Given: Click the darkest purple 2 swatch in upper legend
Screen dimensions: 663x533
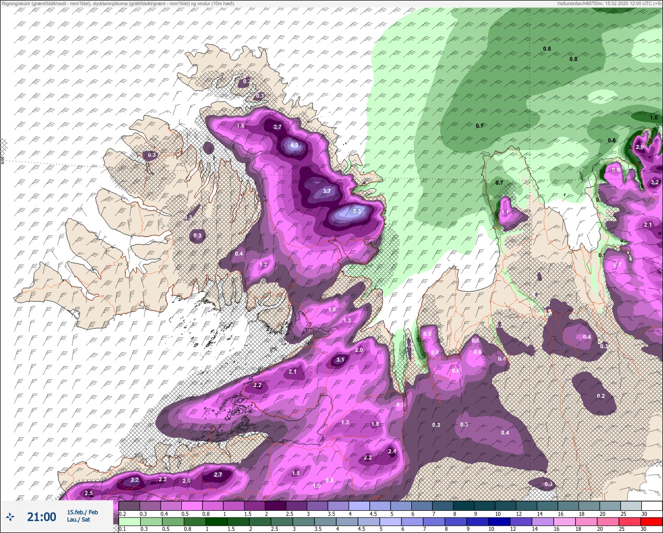Looking at the screenshot, I should pos(275,506).
